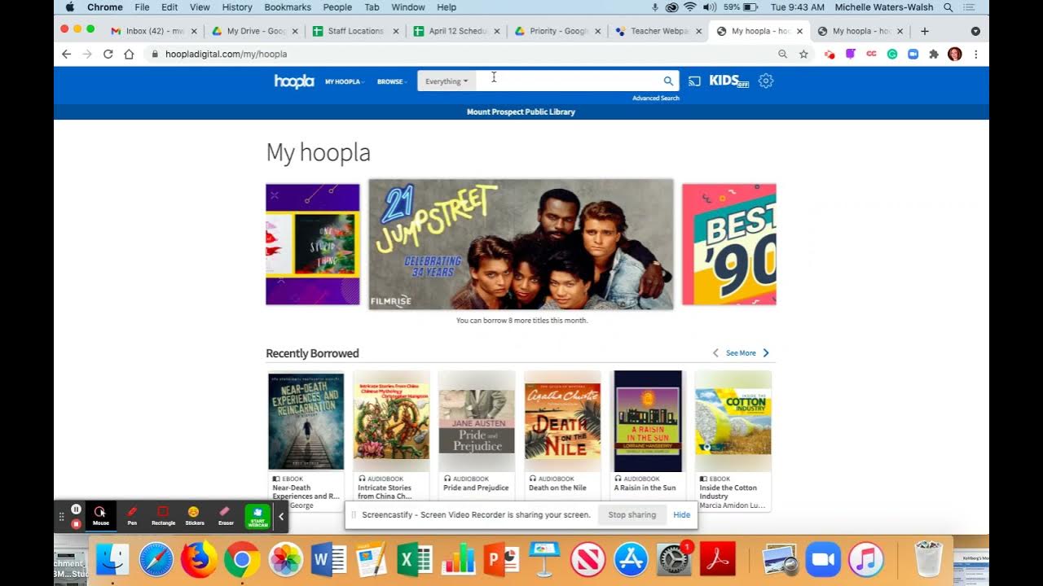Image resolution: width=1043 pixels, height=586 pixels.
Task: Open the Chrome Bookmarks menu
Action: pyautogui.click(x=288, y=7)
